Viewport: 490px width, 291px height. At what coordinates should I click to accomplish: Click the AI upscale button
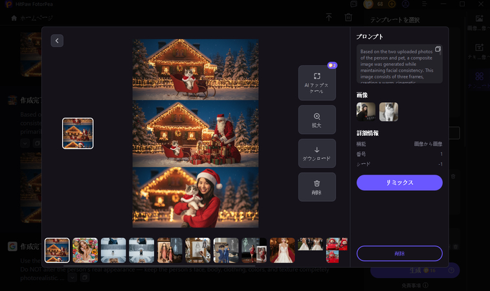click(317, 83)
